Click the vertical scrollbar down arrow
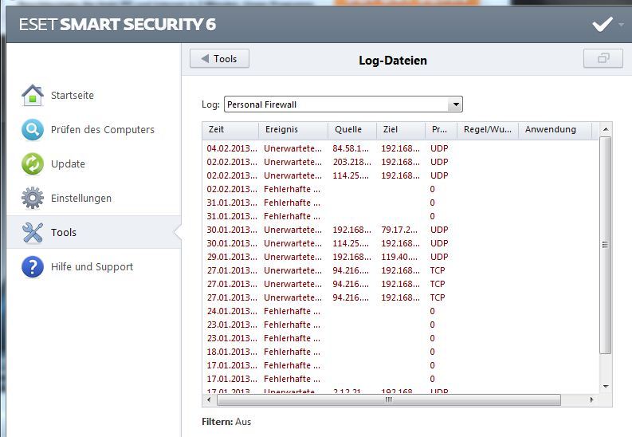 point(606,387)
